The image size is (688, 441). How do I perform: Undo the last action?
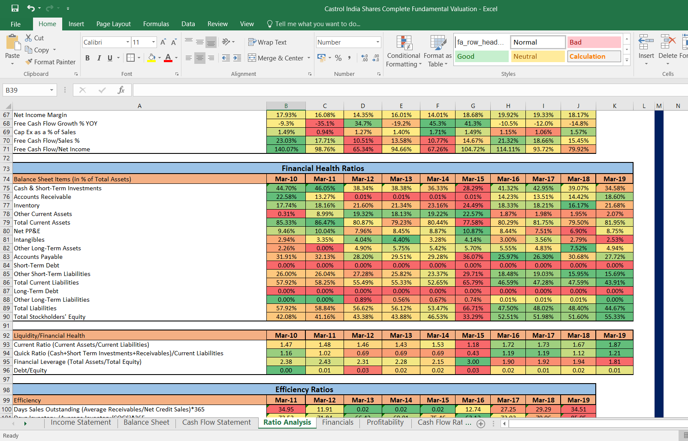[x=31, y=8]
